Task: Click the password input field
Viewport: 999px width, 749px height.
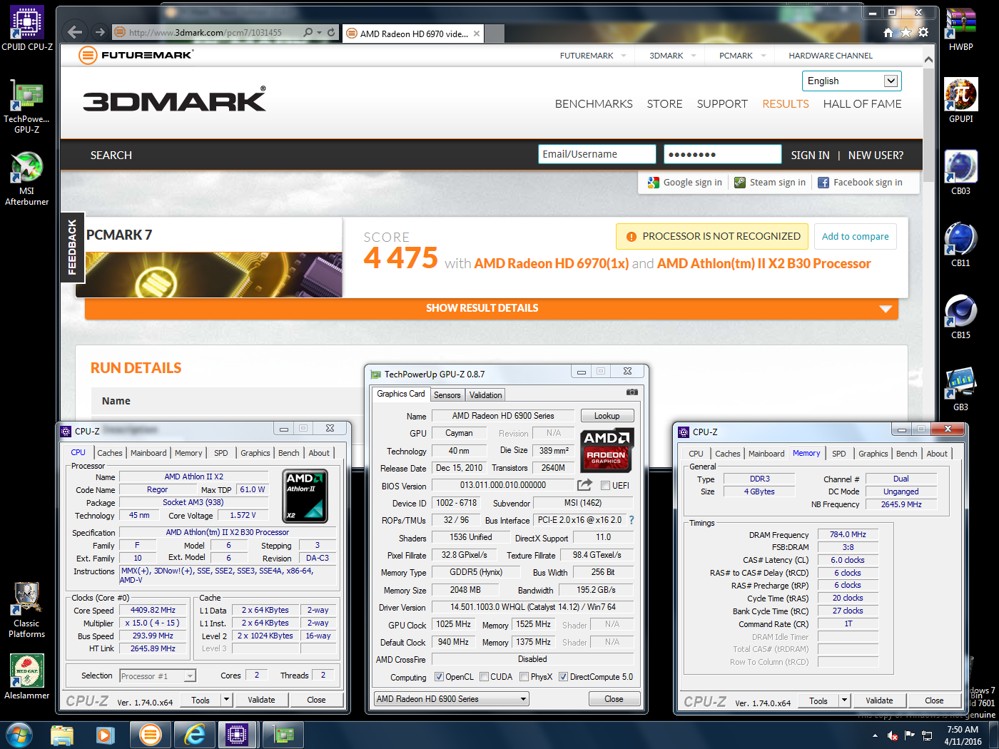Action: pyautogui.click(x=722, y=154)
